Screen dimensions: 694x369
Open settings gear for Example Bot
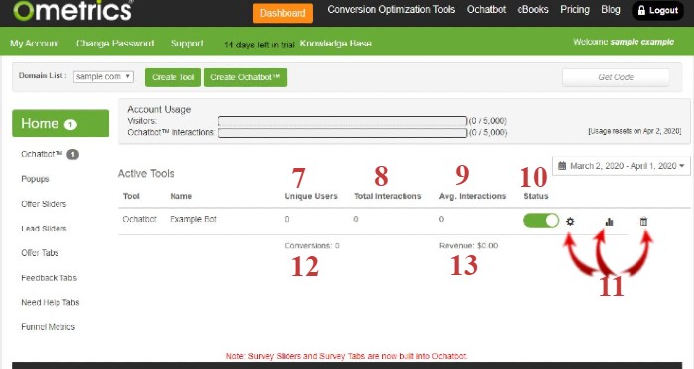tap(570, 222)
